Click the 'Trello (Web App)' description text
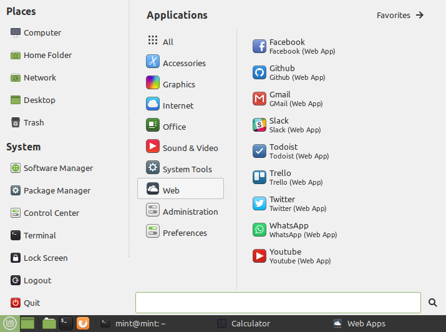The image size is (446, 332). [x=296, y=182]
